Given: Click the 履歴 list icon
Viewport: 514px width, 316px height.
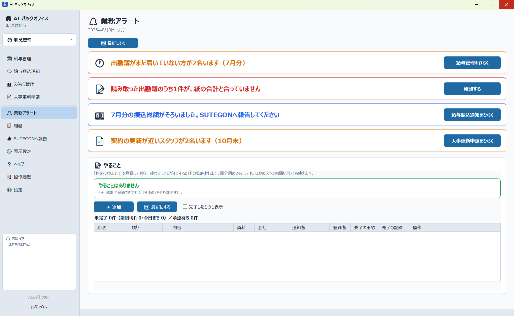Looking at the screenshot, I should pos(9,126).
